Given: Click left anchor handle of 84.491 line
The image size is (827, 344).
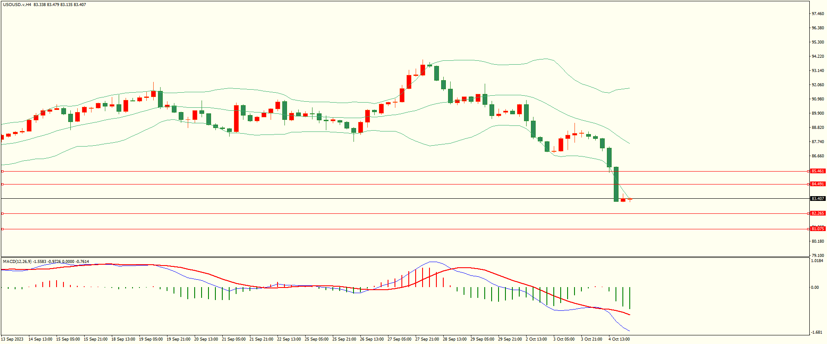Looking at the screenshot, I should 3,184.
